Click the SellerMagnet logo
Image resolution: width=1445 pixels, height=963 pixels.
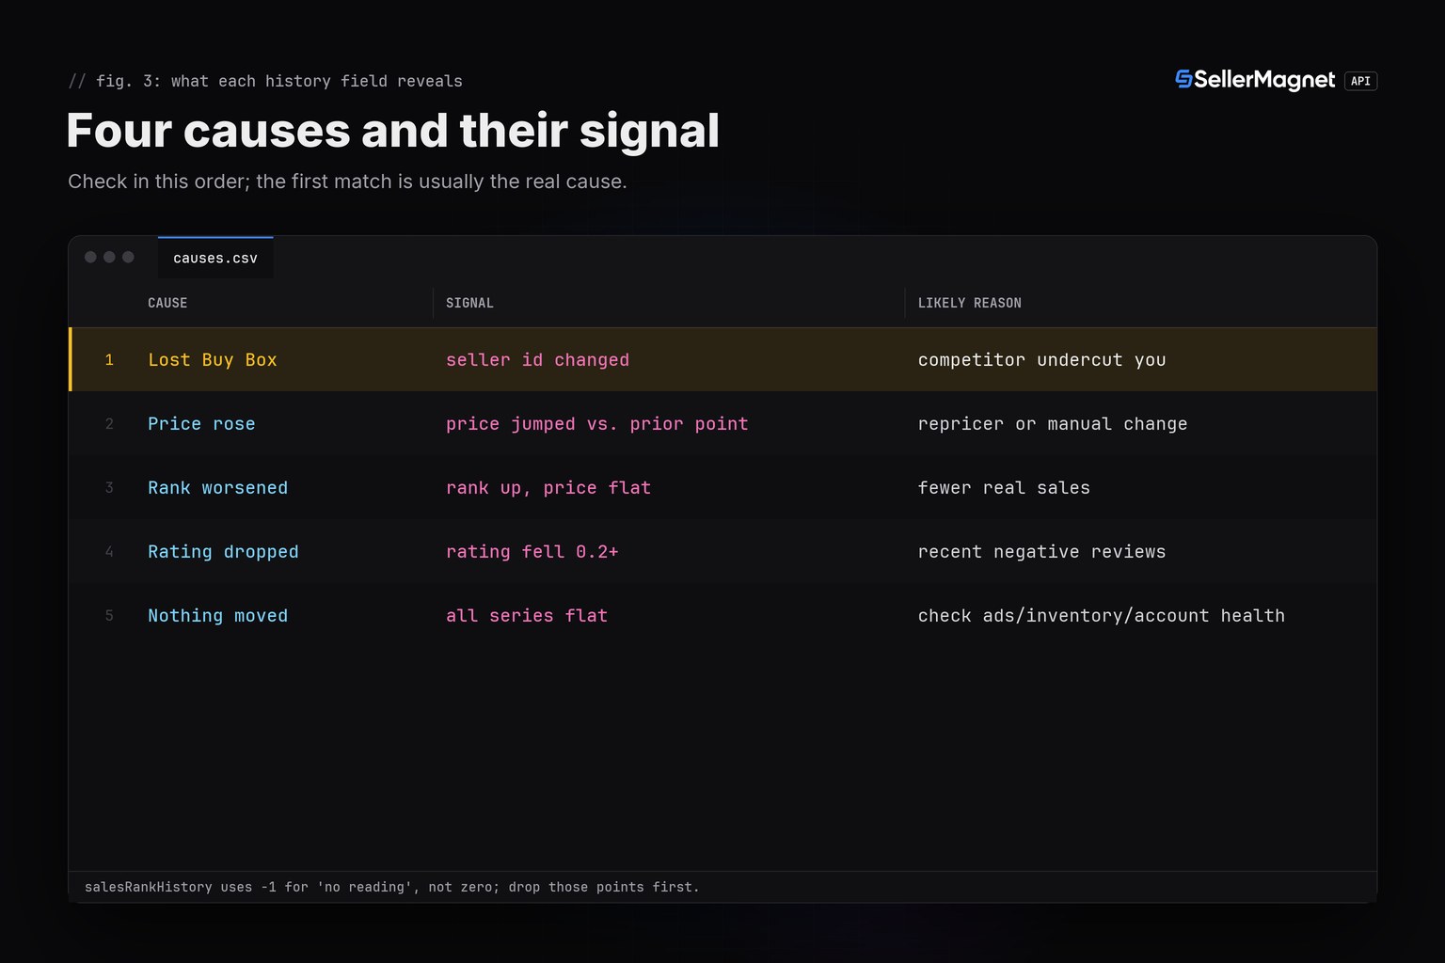(x=1255, y=81)
